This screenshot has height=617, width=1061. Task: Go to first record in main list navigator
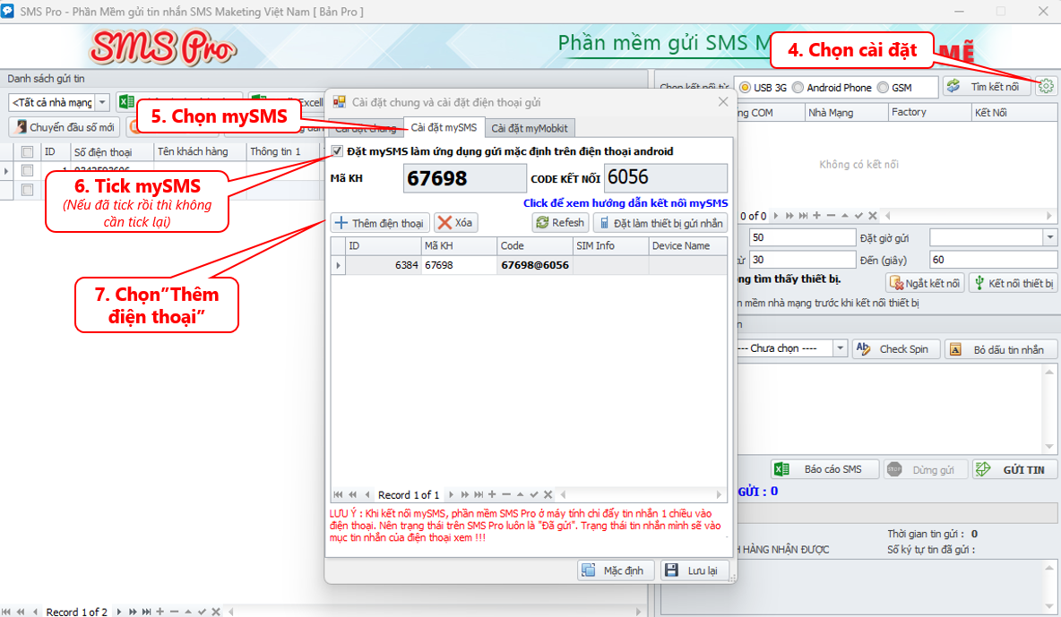pos(6,612)
